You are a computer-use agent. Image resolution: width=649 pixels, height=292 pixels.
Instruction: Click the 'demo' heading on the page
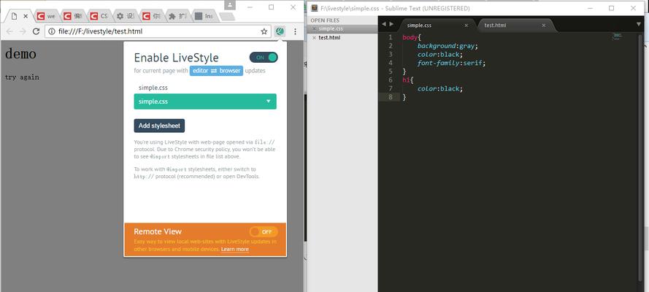(x=20, y=54)
